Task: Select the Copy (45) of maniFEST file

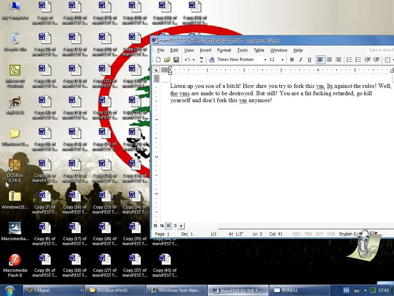Action: pos(165,266)
